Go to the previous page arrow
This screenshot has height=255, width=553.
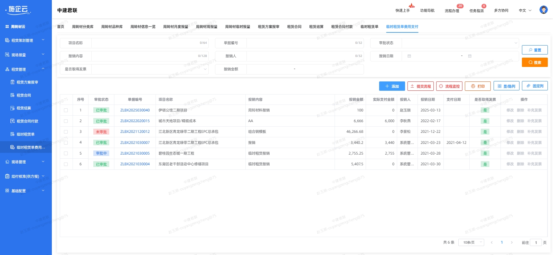pos(491,243)
